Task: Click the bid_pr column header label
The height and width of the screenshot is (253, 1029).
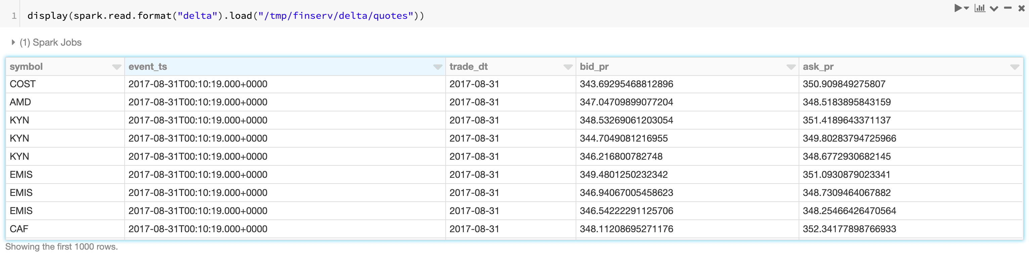Action: click(594, 67)
